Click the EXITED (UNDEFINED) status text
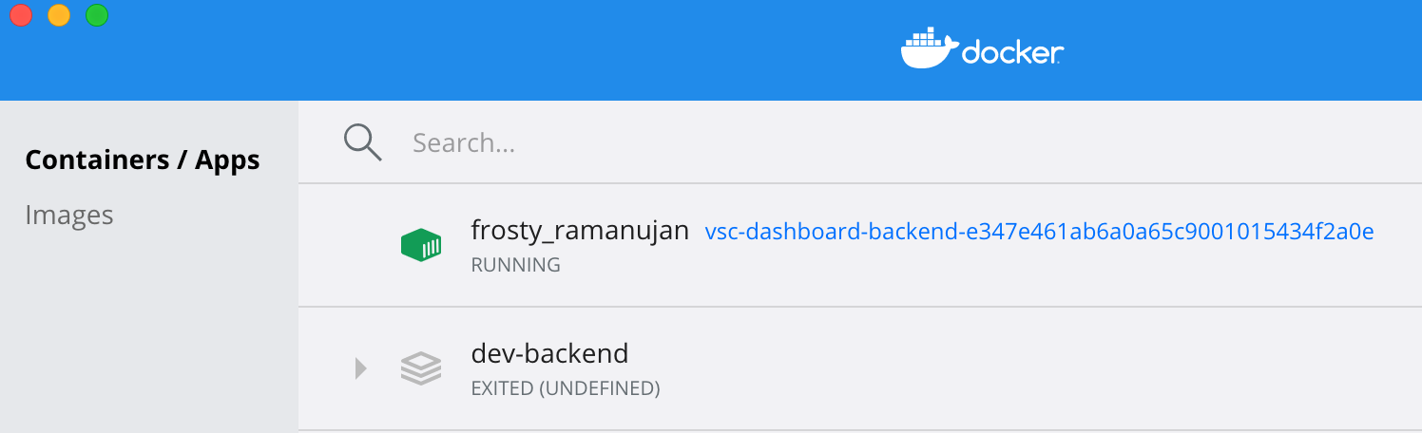 565,388
